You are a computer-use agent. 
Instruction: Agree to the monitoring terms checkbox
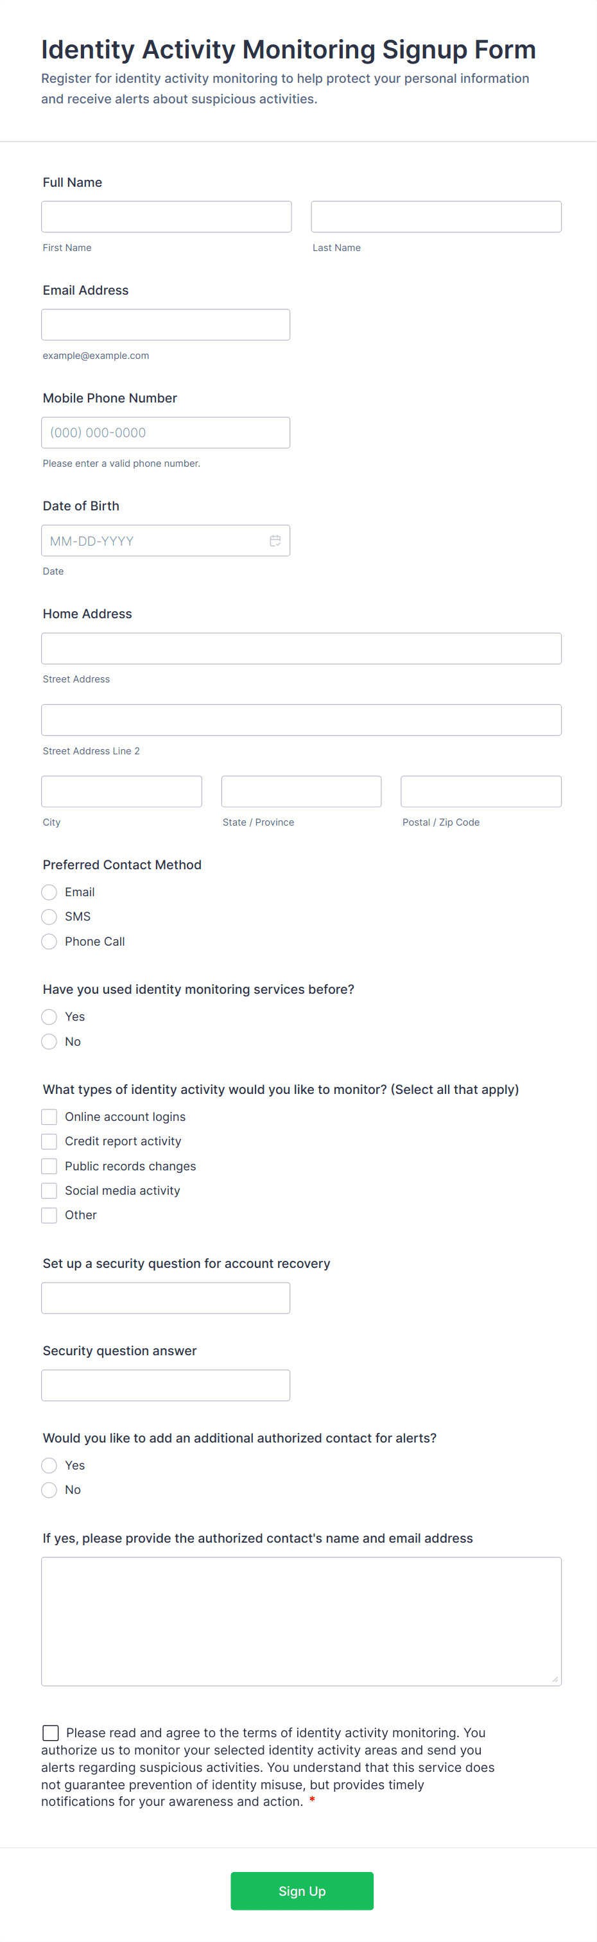click(x=51, y=1733)
